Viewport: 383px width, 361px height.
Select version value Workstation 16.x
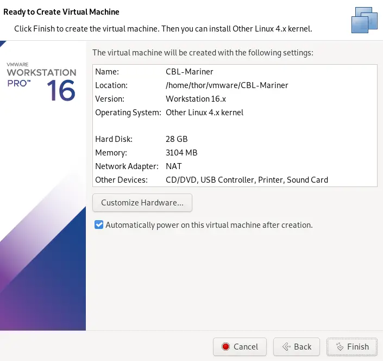pyautogui.click(x=196, y=99)
